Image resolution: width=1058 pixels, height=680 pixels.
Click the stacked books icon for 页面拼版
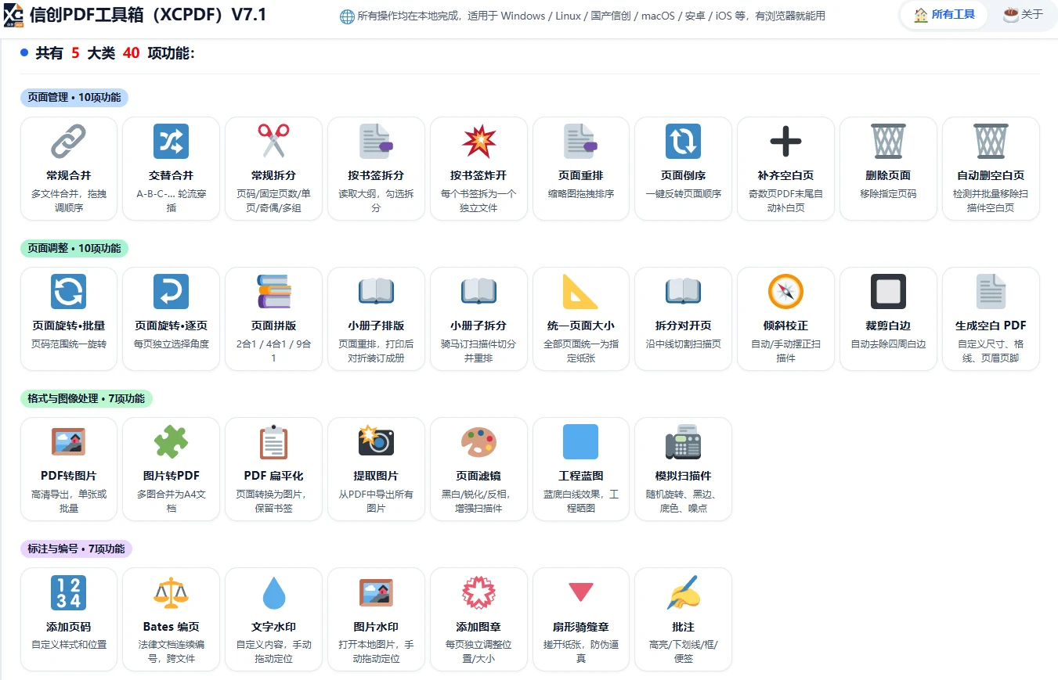click(x=273, y=292)
